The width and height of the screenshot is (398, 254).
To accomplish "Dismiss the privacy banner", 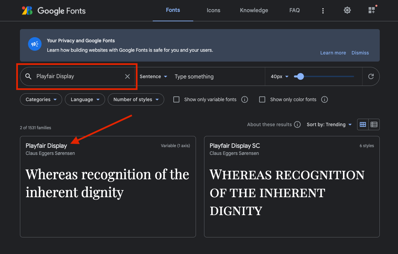I will (360, 53).
